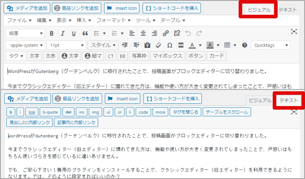Open text color picker dropdown arrow
The image size is (305, 179).
[200, 45]
